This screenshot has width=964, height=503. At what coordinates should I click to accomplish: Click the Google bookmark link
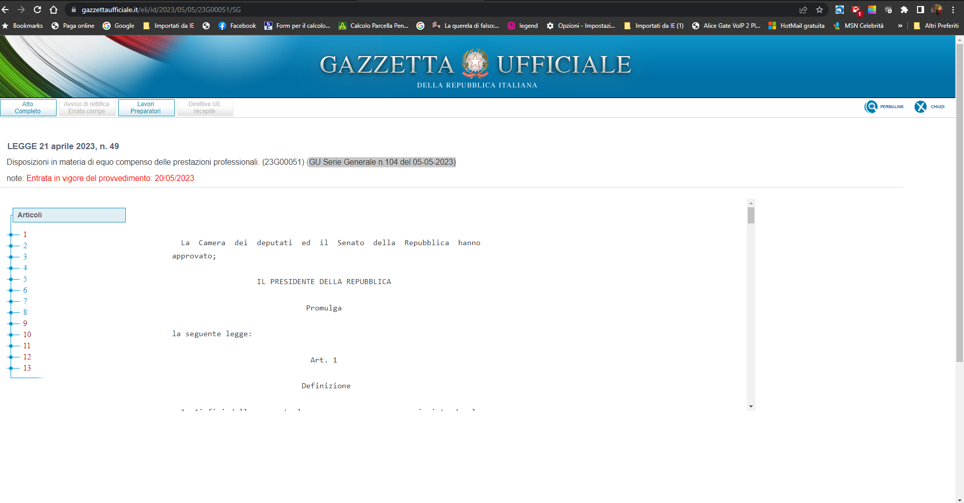[119, 26]
